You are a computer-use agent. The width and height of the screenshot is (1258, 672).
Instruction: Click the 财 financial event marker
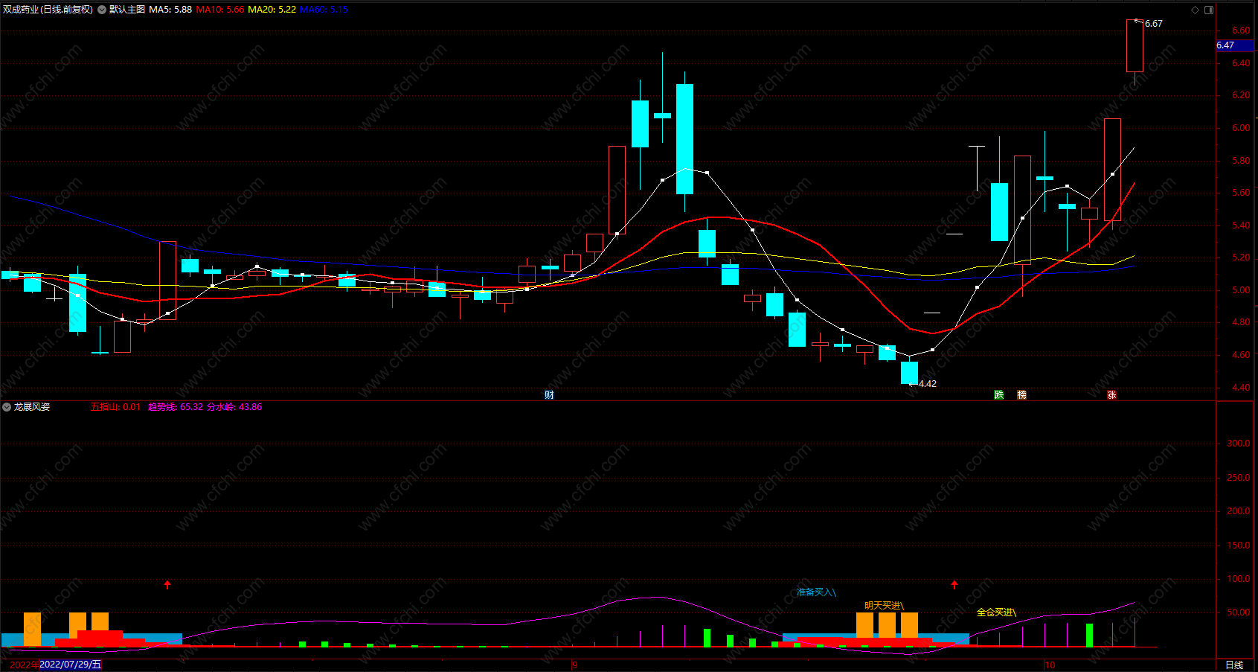point(549,395)
